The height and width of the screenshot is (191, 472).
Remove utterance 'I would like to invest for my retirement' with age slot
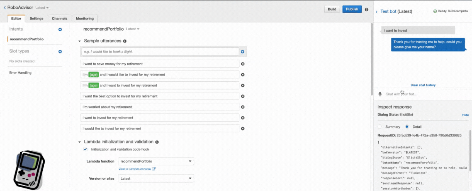tap(243, 75)
